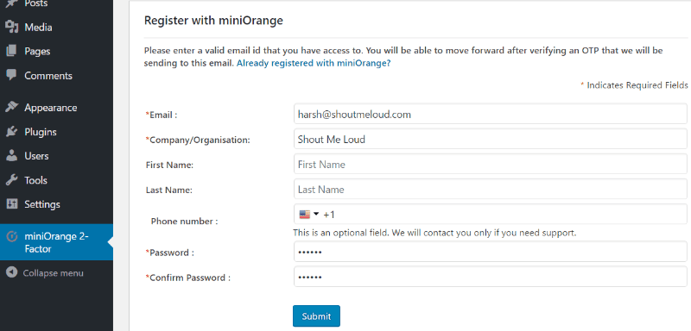Click the Media library icon
691x331 pixels.
(x=12, y=28)
